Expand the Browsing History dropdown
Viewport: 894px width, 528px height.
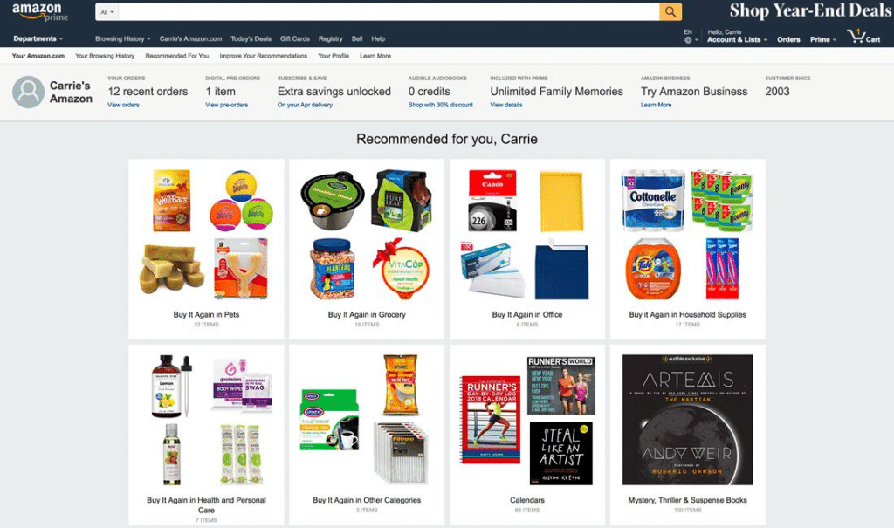tap(122, 38)
